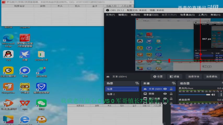Click the 来源 dock pop-out icon
The height and width of the screenshot is (125, 223).
point(173,83)
